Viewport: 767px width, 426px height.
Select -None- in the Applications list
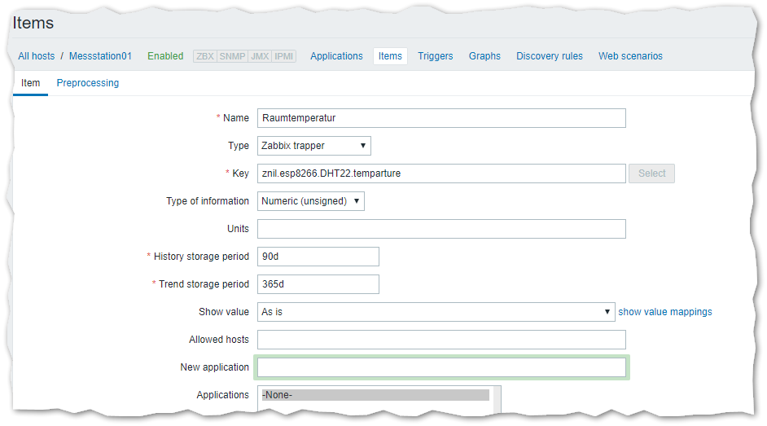375,395
